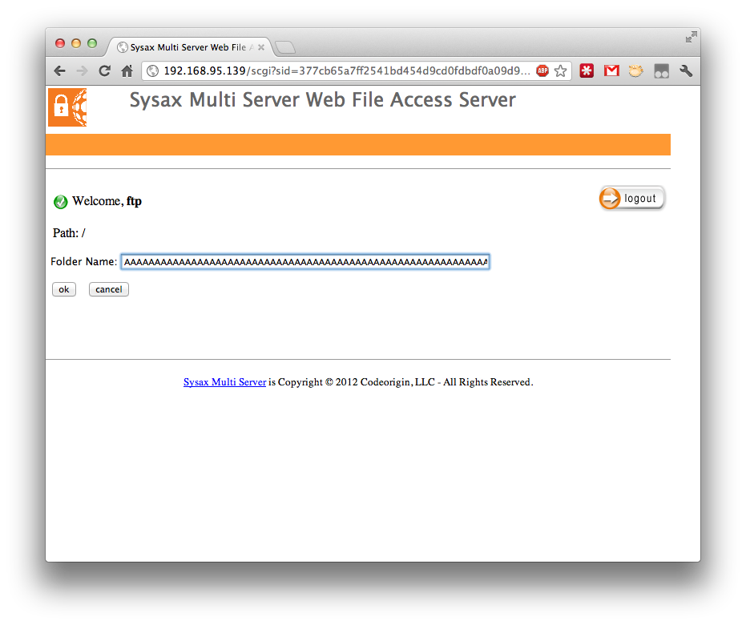Image resolution: width=746 pixels, height=625 pixels.
Task: Bookmark this page with the star icon
Action: 561,71
